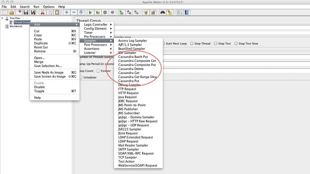Viewport: 310px width, 174px height.
Task: Collapse all nodes with minus icon
Action: (x=74, y=12)
